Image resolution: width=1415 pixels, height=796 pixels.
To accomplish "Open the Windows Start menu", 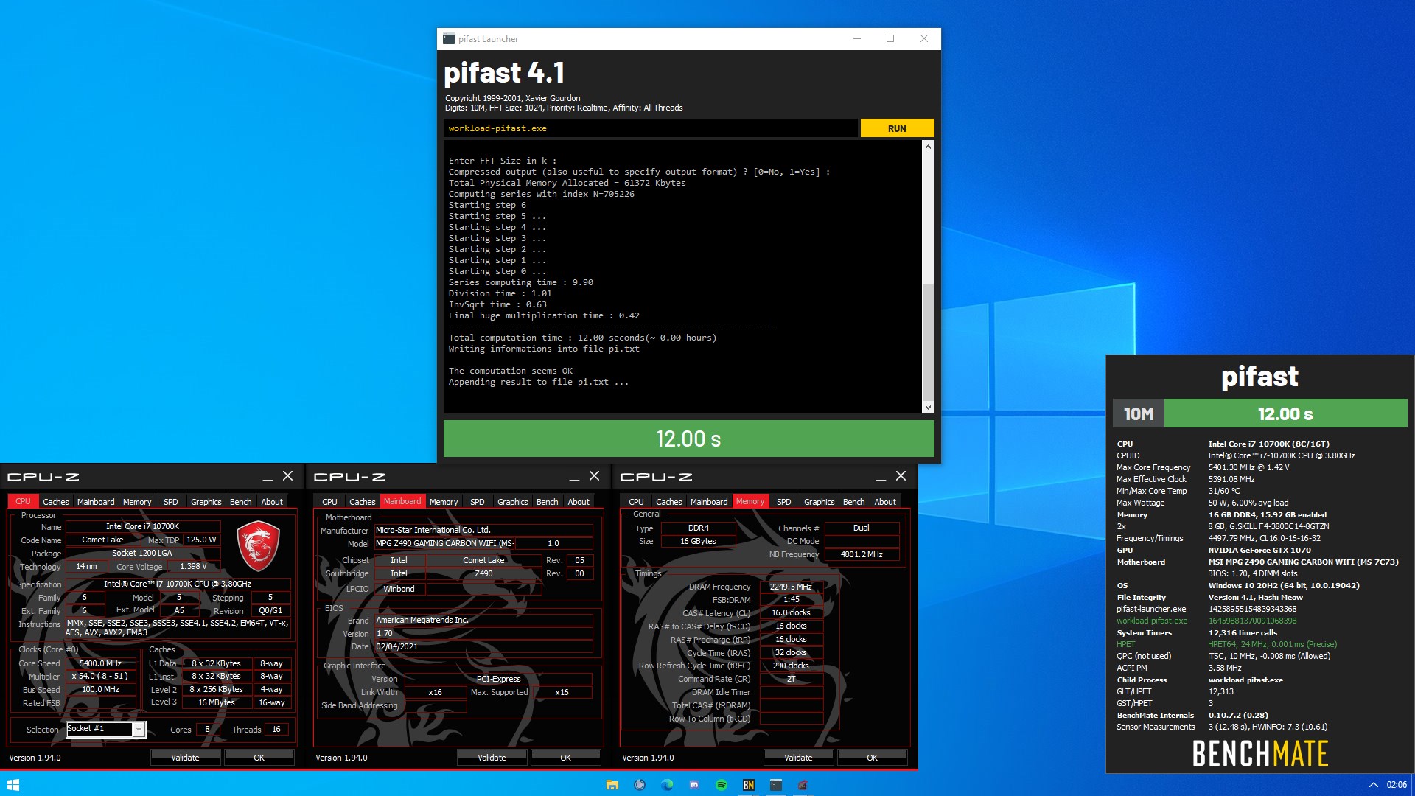I will 13,785.
